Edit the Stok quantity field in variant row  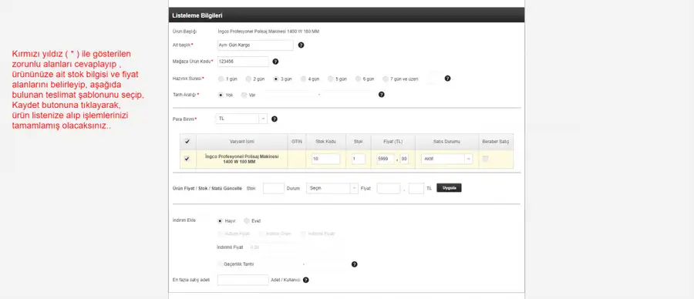[x=359, y=160]
